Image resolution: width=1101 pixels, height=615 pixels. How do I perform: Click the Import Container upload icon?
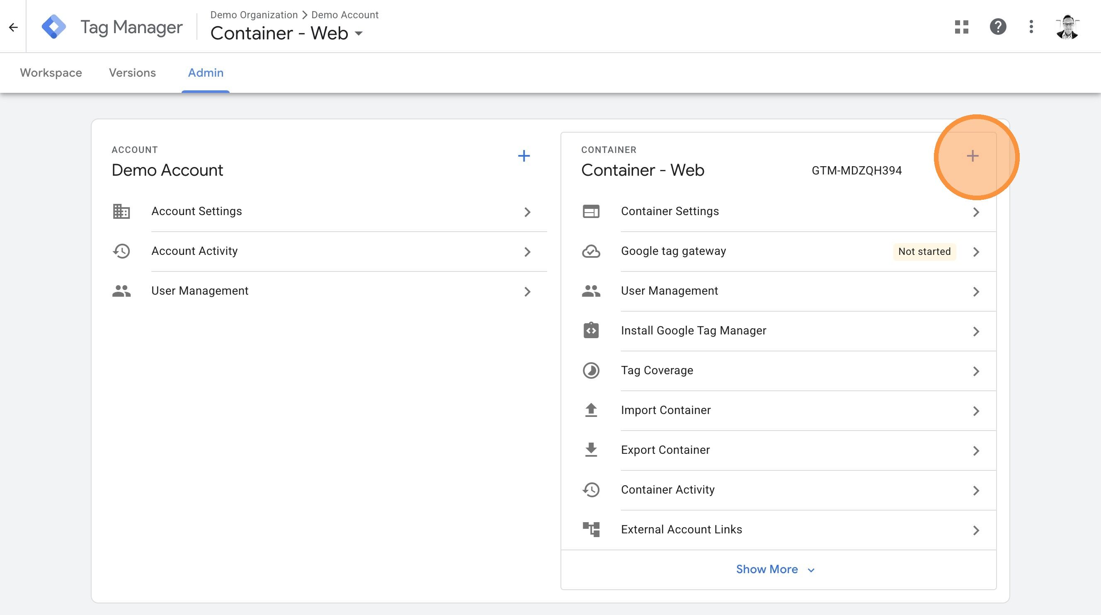point(591,410)
